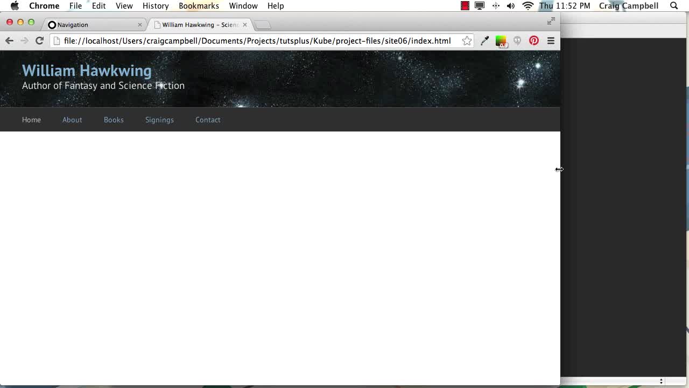Viewport: 689px width, 388px height.
Task: Bookmark the page with the star icon
Action: pos(467,41)
